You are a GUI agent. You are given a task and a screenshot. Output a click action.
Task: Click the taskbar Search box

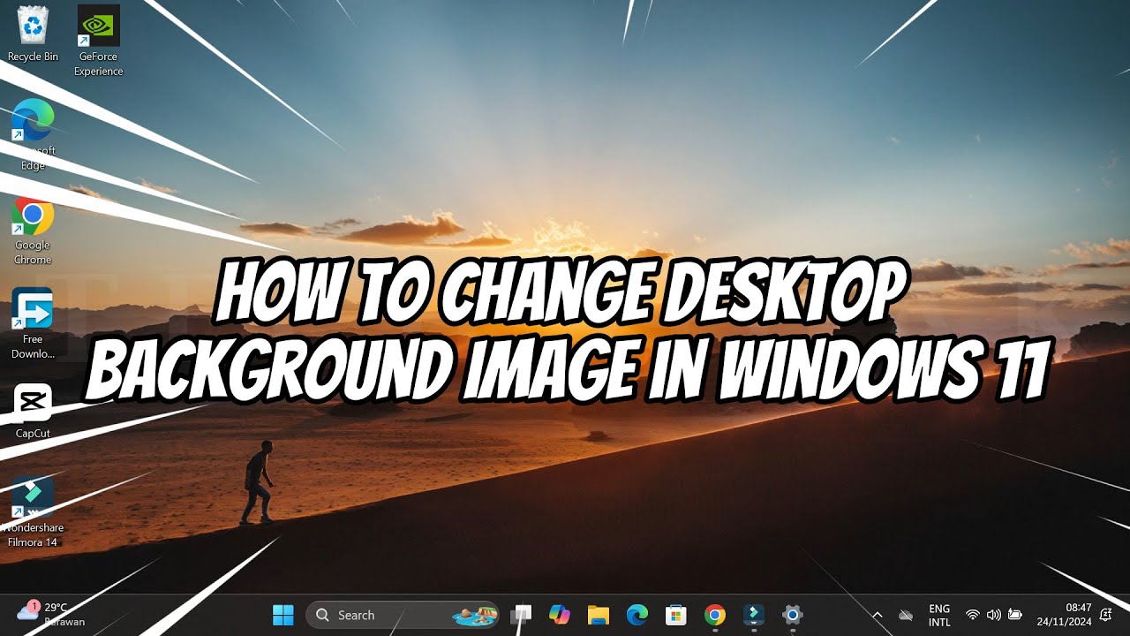click(x=402, y=615)
